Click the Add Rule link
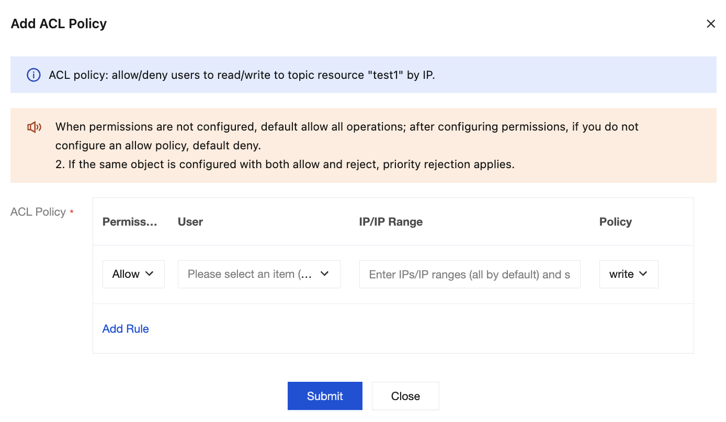 pyautogui.click(x=126, y=329)
